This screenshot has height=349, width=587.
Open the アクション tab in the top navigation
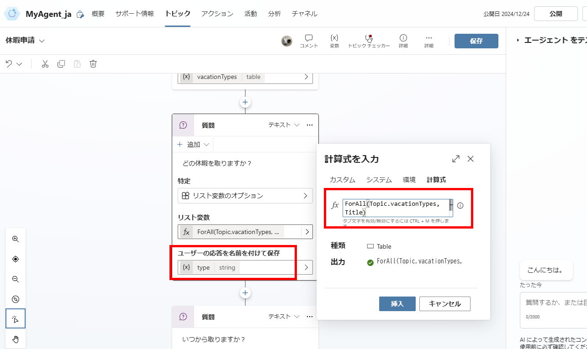click(x=217, y=14)
